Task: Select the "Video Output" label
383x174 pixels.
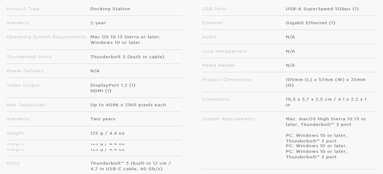Action: pyautogui.click(x=23, y=85)
